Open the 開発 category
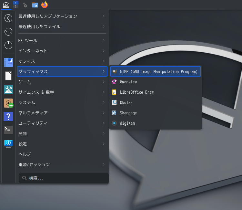The image size is (242, 210). 62,133
